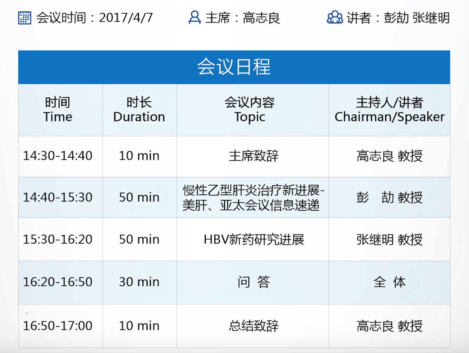Click the 14:30-14:40 time cell
Image resolution: width=469 pixels, height=353 pixels.
point(60,156)
